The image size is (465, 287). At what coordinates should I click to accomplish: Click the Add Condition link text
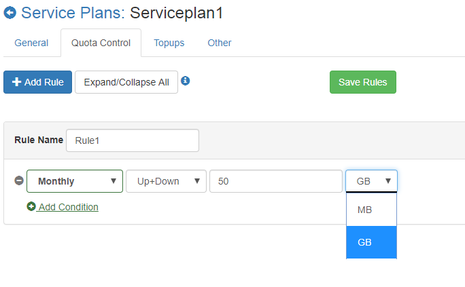tap(69, 207)
